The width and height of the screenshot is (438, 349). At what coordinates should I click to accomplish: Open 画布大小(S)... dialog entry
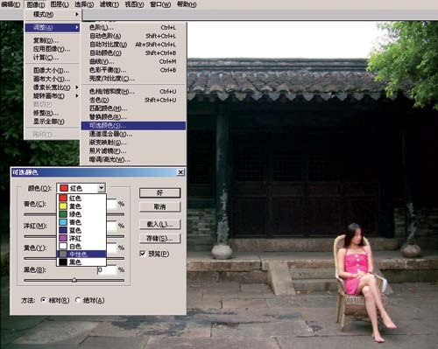52,79
